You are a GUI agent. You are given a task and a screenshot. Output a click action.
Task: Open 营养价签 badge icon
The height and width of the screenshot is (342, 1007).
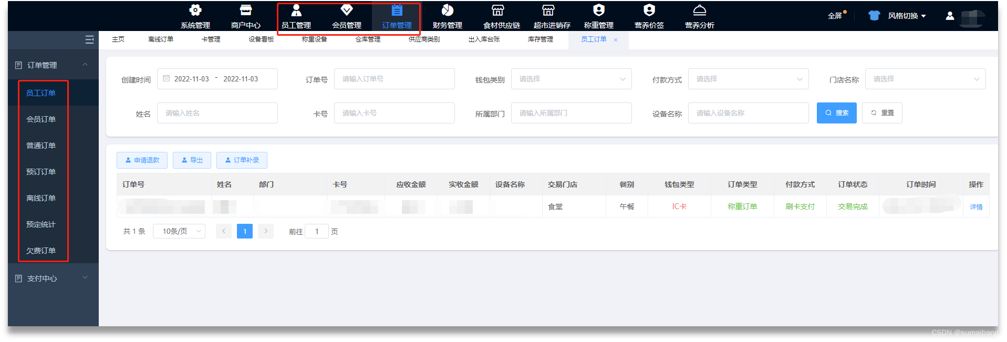pyautogui.click(x=649, y=11)
